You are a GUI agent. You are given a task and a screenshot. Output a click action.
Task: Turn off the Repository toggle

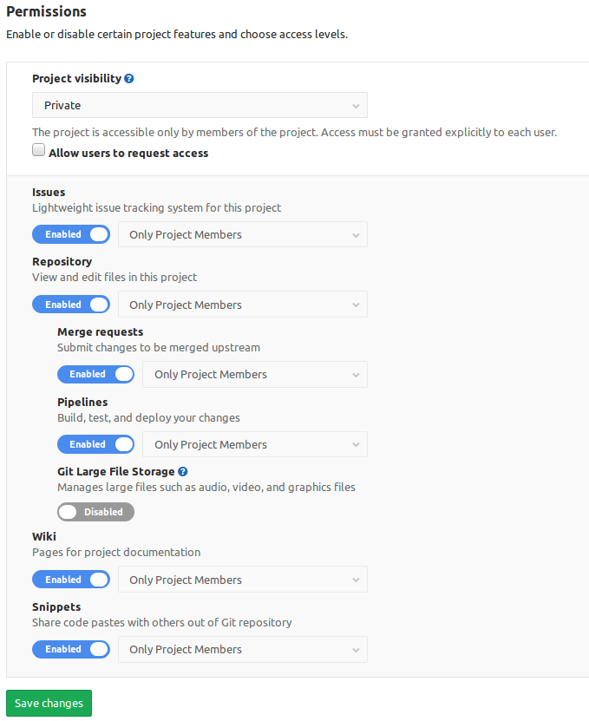71,304
